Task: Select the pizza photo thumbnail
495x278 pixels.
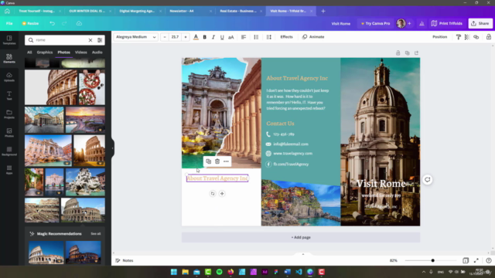Action: (x=92, y=87)
